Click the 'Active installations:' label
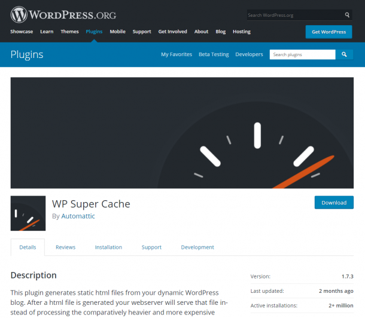The width and height of the screenshot is (365, 318). (274, 305)
